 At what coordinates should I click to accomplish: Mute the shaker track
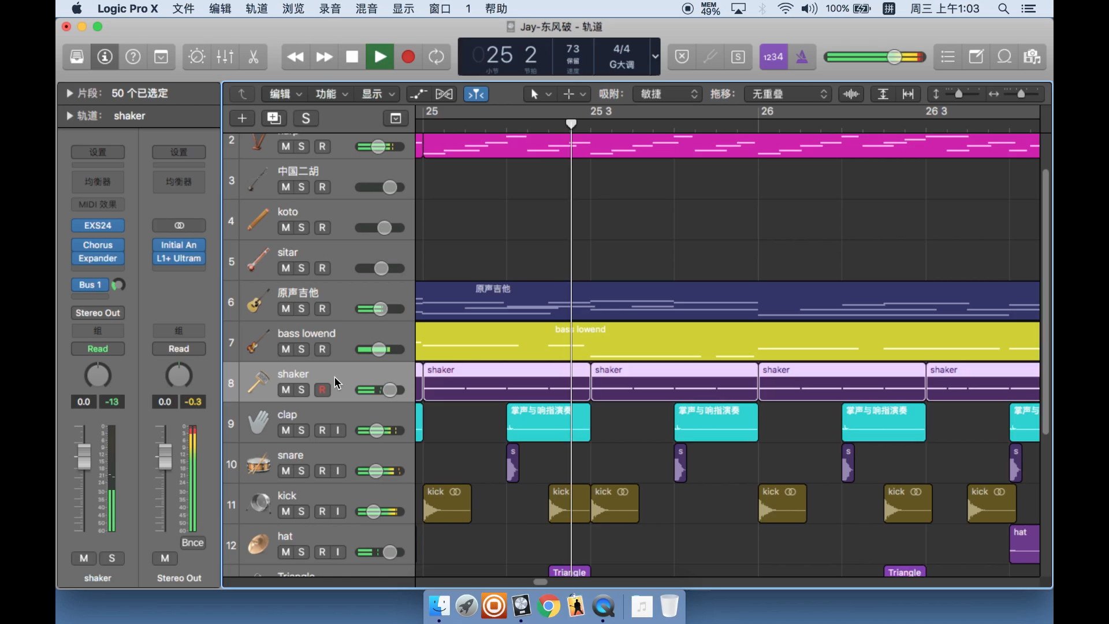coord(285,390)
